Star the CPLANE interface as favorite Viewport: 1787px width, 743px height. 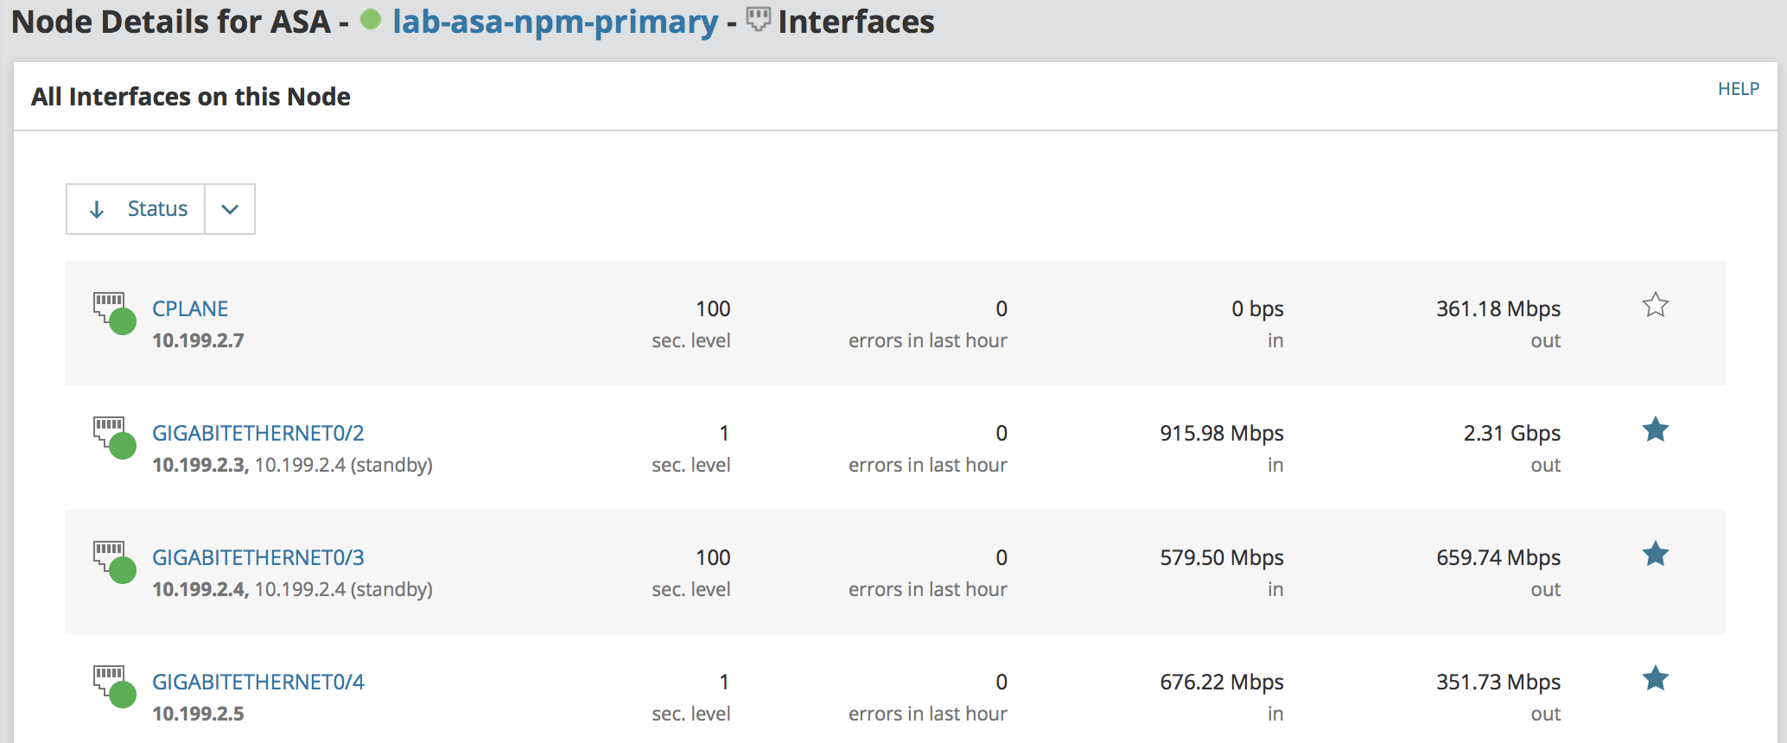click(1655, 305)
